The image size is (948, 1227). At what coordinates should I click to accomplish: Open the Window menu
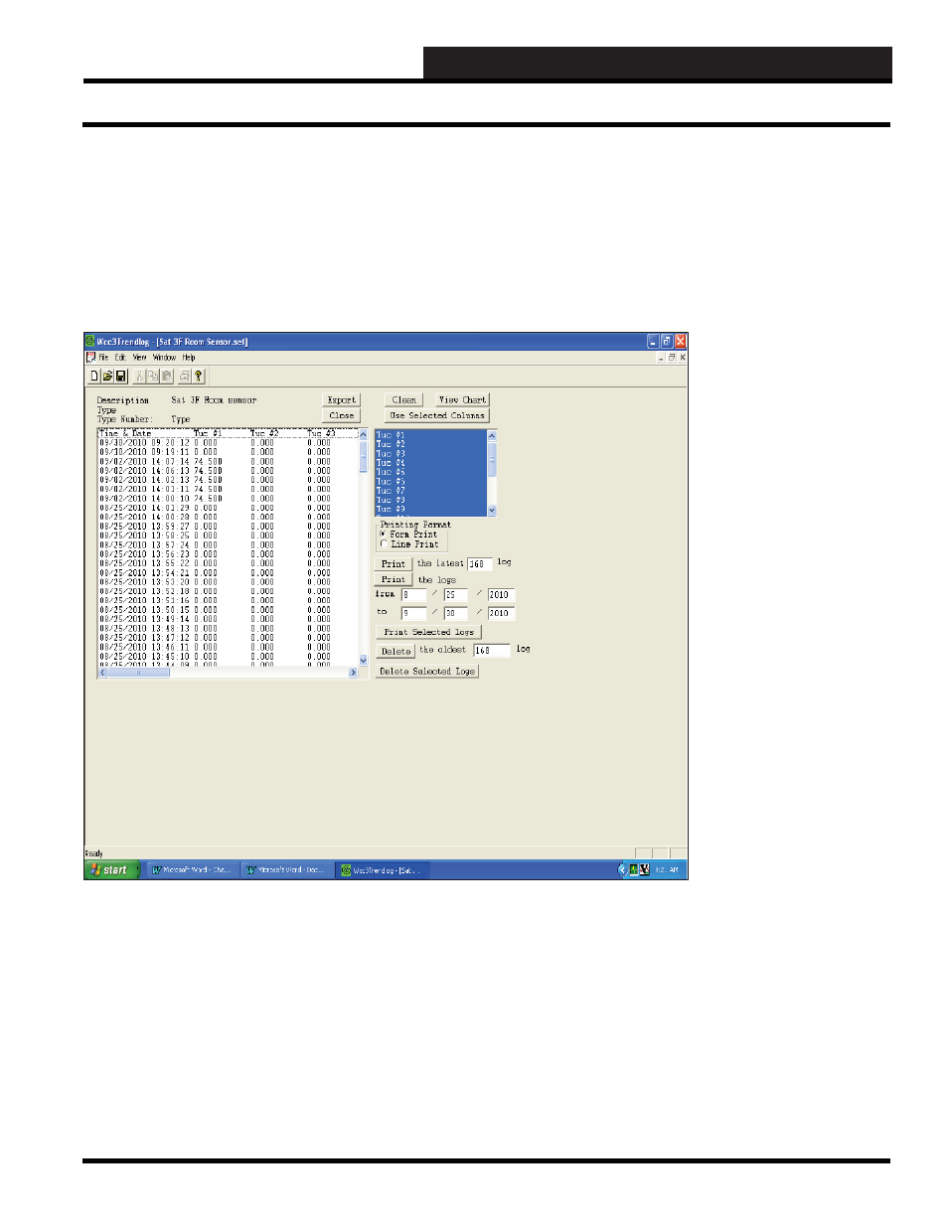click(x=165, y=358)
